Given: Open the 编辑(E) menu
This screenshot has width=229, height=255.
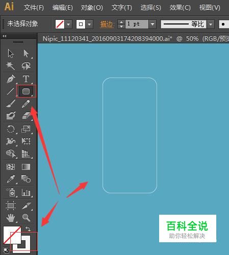Looking at the screenshot, I should click(63, 8).
